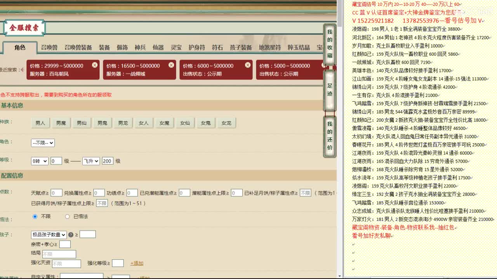Click the 潜能属性点上限 input field

pos(237,193)
